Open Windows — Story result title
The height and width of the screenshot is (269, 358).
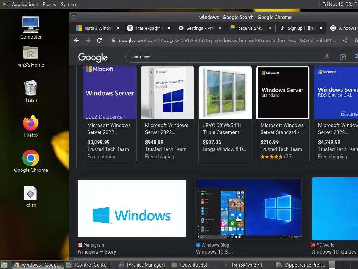click(97, 252)
